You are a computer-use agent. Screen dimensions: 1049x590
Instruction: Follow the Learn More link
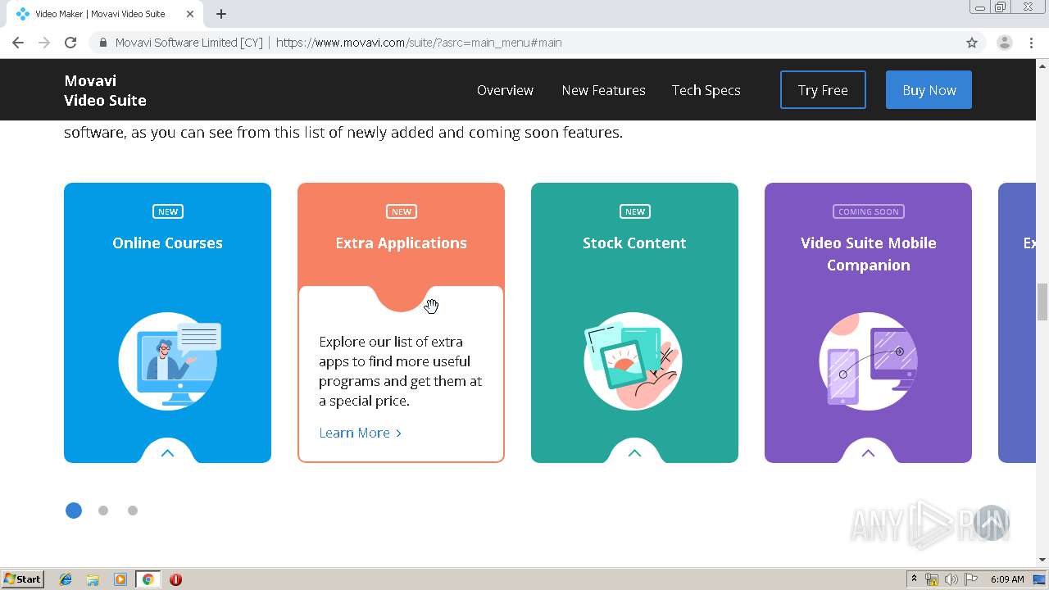360,433
